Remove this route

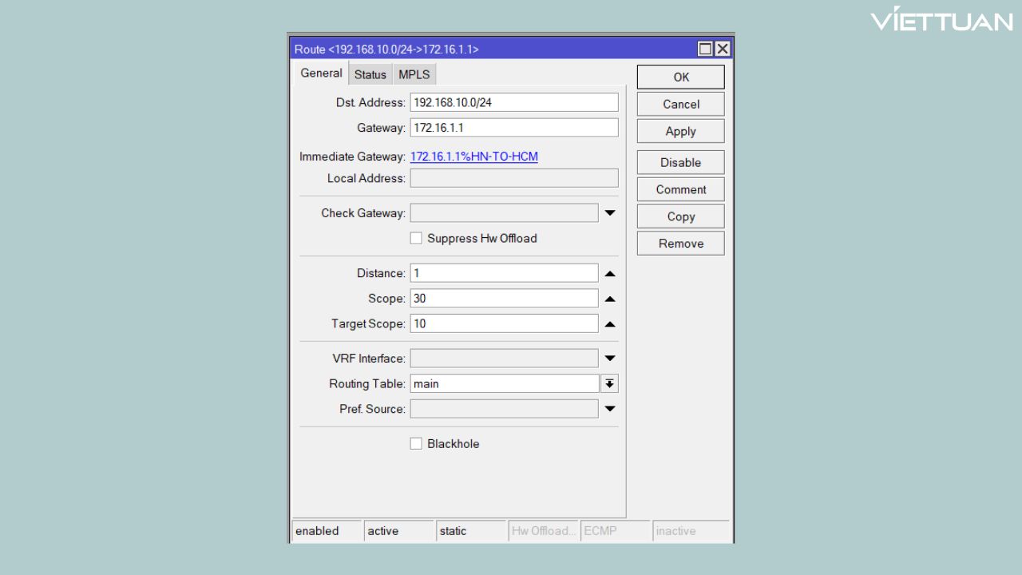(679, 243)
